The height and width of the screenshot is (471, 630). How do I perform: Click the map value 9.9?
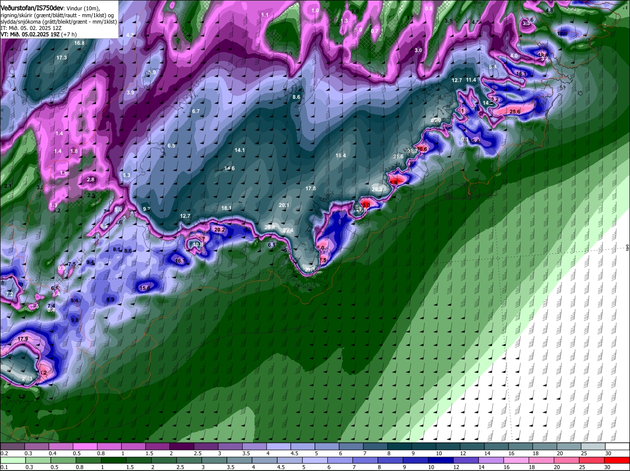110,300
